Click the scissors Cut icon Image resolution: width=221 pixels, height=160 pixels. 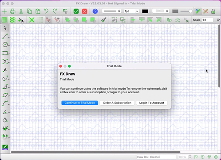tap(21, 11)
